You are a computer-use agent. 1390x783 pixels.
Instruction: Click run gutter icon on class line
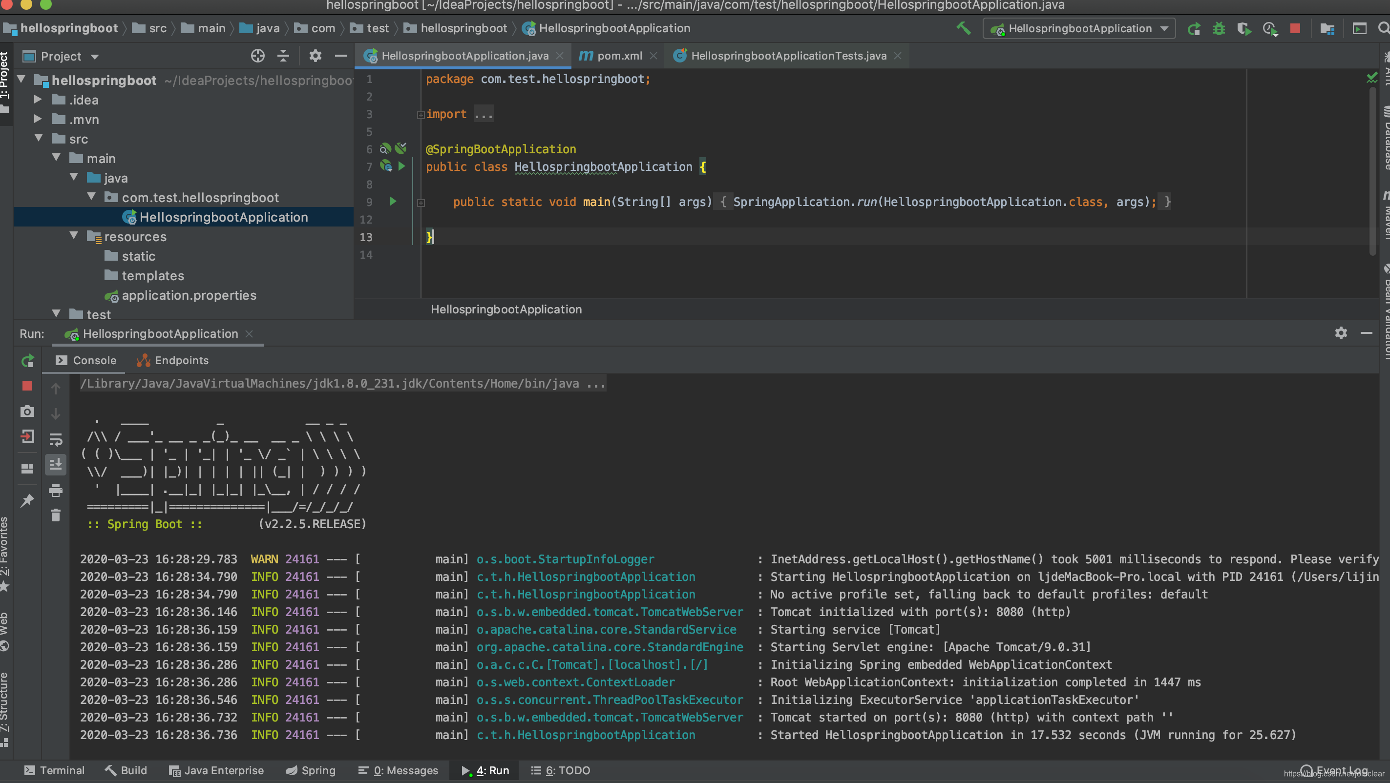(401, 166)
